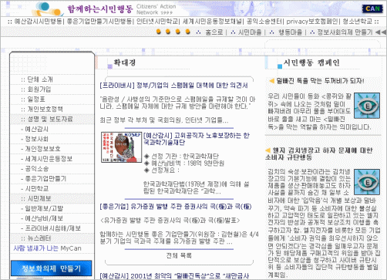Viewport: 387px width, 280px height.
Task: Open 시민마을 in secondary navigation
Action: coord(250,32)
